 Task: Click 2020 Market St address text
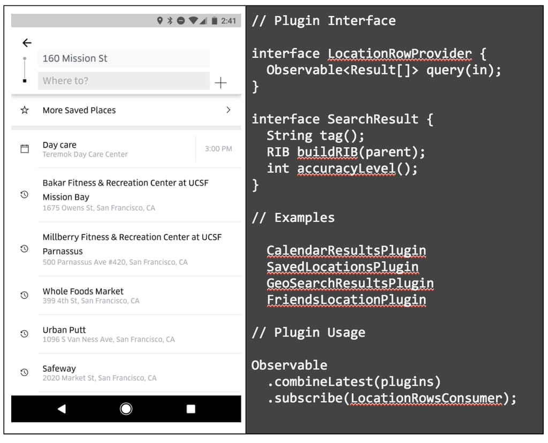(x=100, y=378)
